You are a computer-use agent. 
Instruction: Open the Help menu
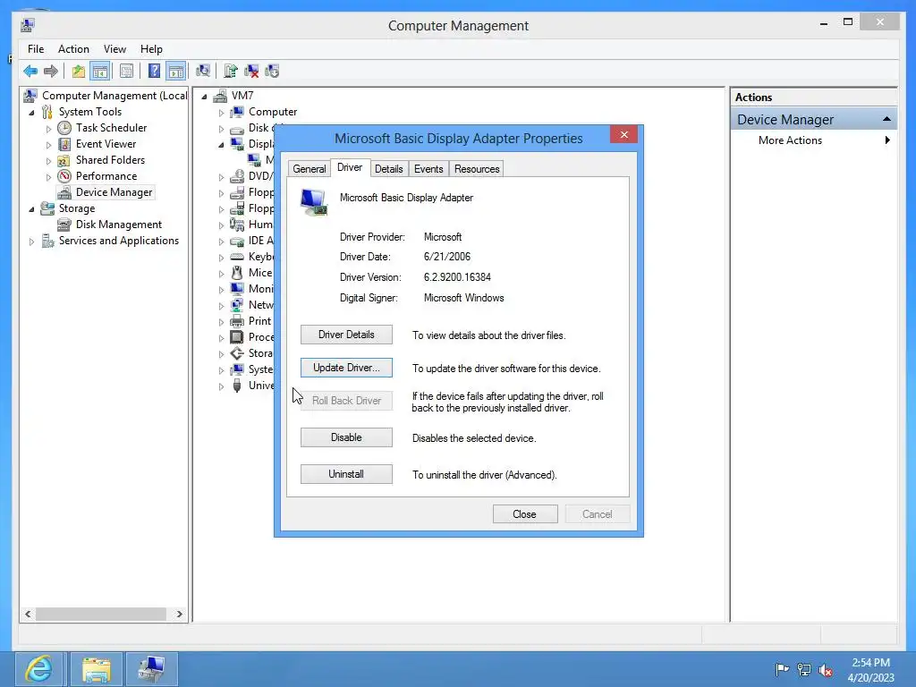point(151,49)
